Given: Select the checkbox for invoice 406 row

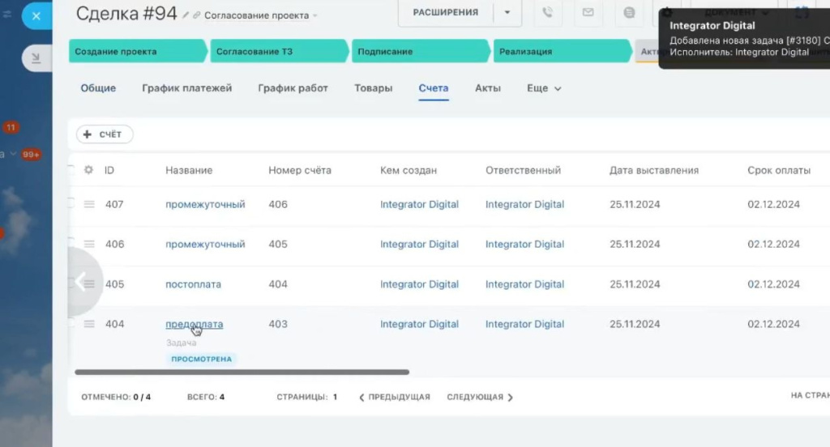Looking at the screenshot, I should pos(71,243).
